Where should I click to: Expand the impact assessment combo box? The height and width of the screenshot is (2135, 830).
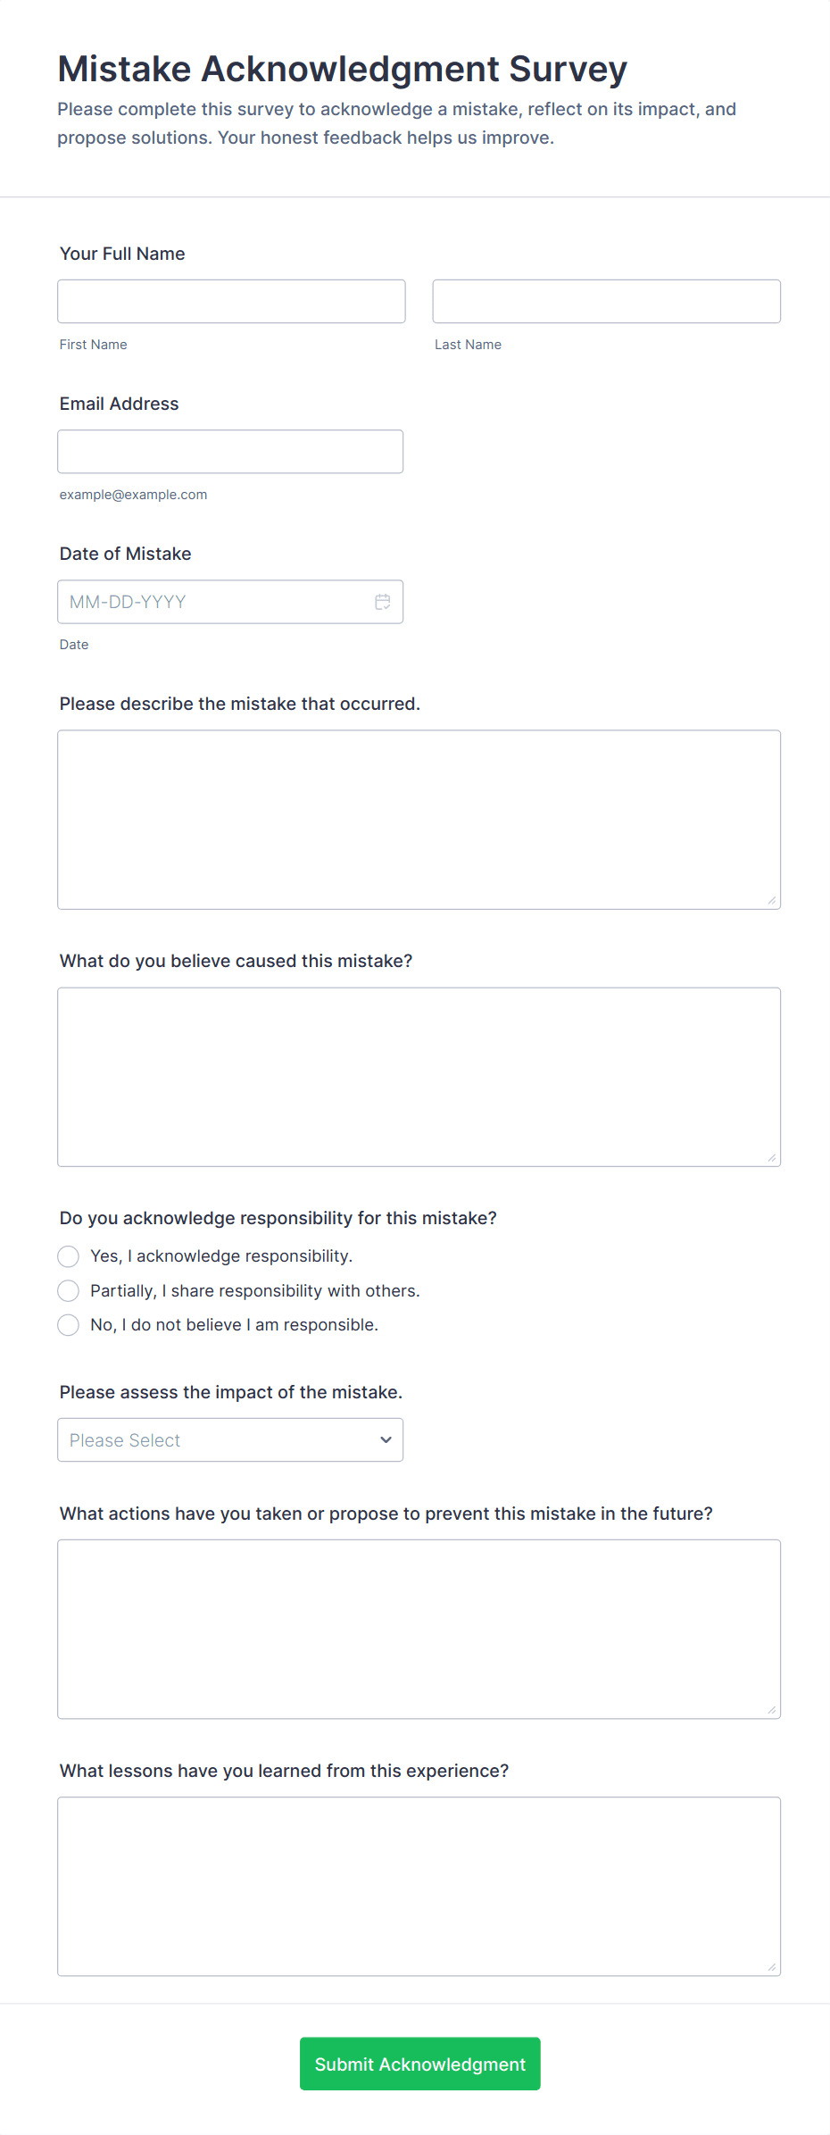click(x=229, y=1439)
